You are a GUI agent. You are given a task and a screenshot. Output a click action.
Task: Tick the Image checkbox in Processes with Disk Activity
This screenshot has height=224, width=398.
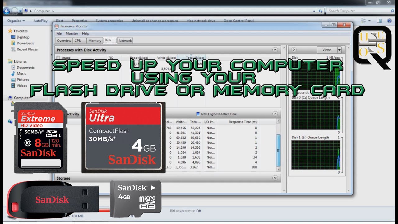click(x=58, y=58)
